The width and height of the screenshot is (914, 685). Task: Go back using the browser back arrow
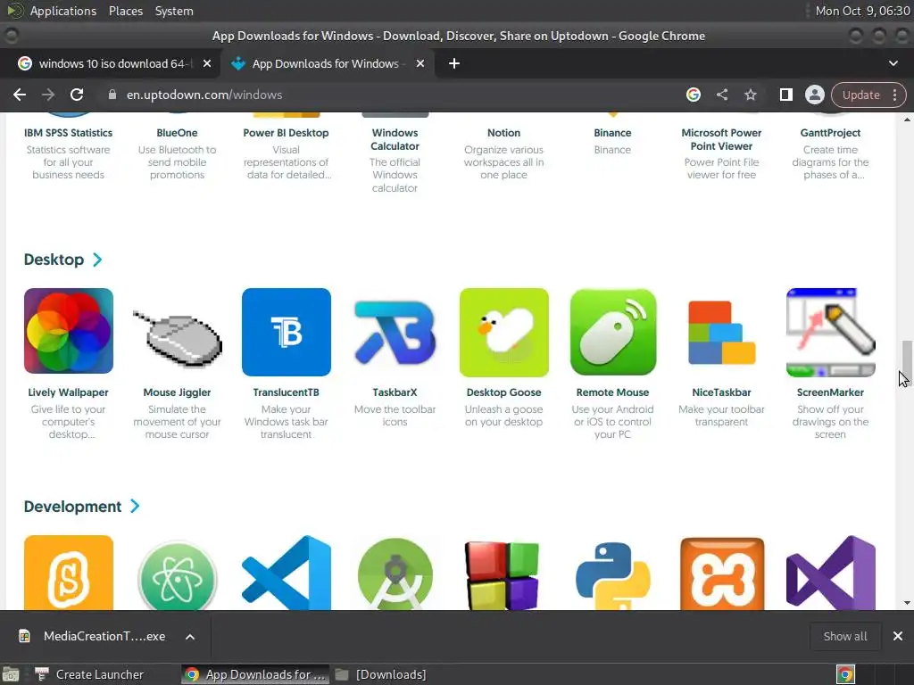point(20,95)
